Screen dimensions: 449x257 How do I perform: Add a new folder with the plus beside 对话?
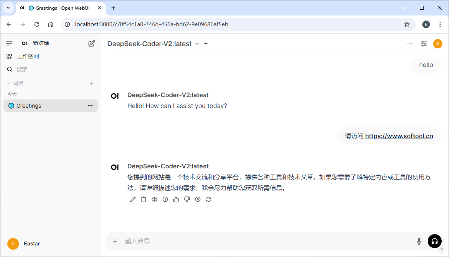(92, 83)
